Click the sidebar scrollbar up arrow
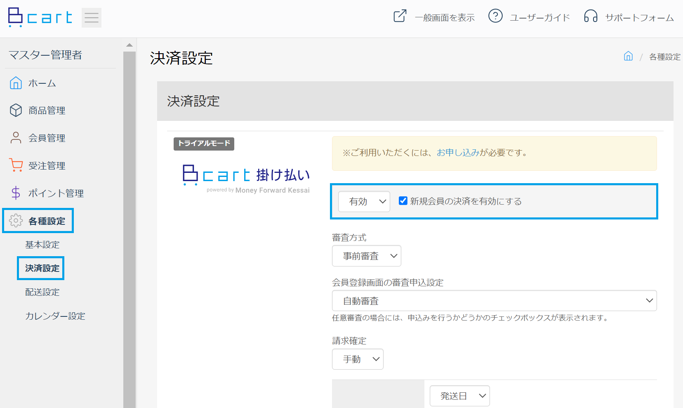 pos(130,45)
